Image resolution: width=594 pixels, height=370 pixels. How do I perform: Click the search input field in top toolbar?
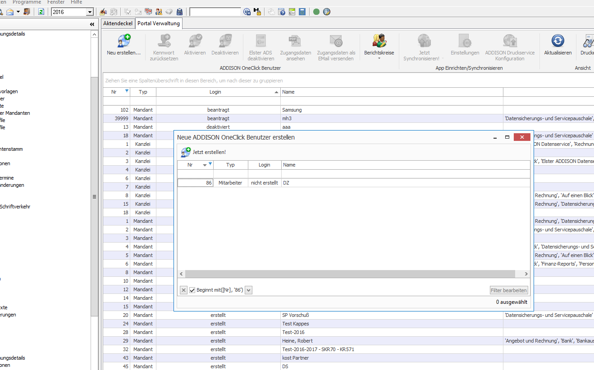coord(215,12)
